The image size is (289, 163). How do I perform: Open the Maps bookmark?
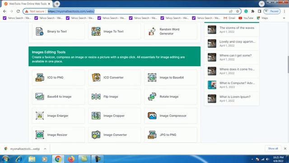click(262, 18)
